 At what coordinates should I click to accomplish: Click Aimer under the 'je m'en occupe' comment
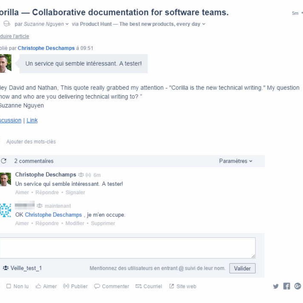(22, 223)
